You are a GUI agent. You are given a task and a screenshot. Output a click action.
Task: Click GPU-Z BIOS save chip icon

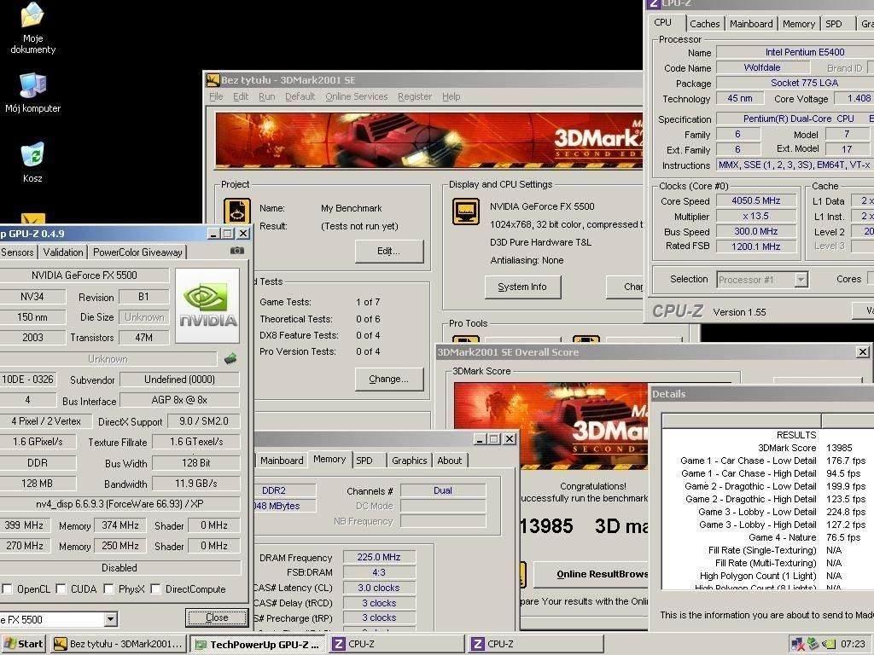230,359
